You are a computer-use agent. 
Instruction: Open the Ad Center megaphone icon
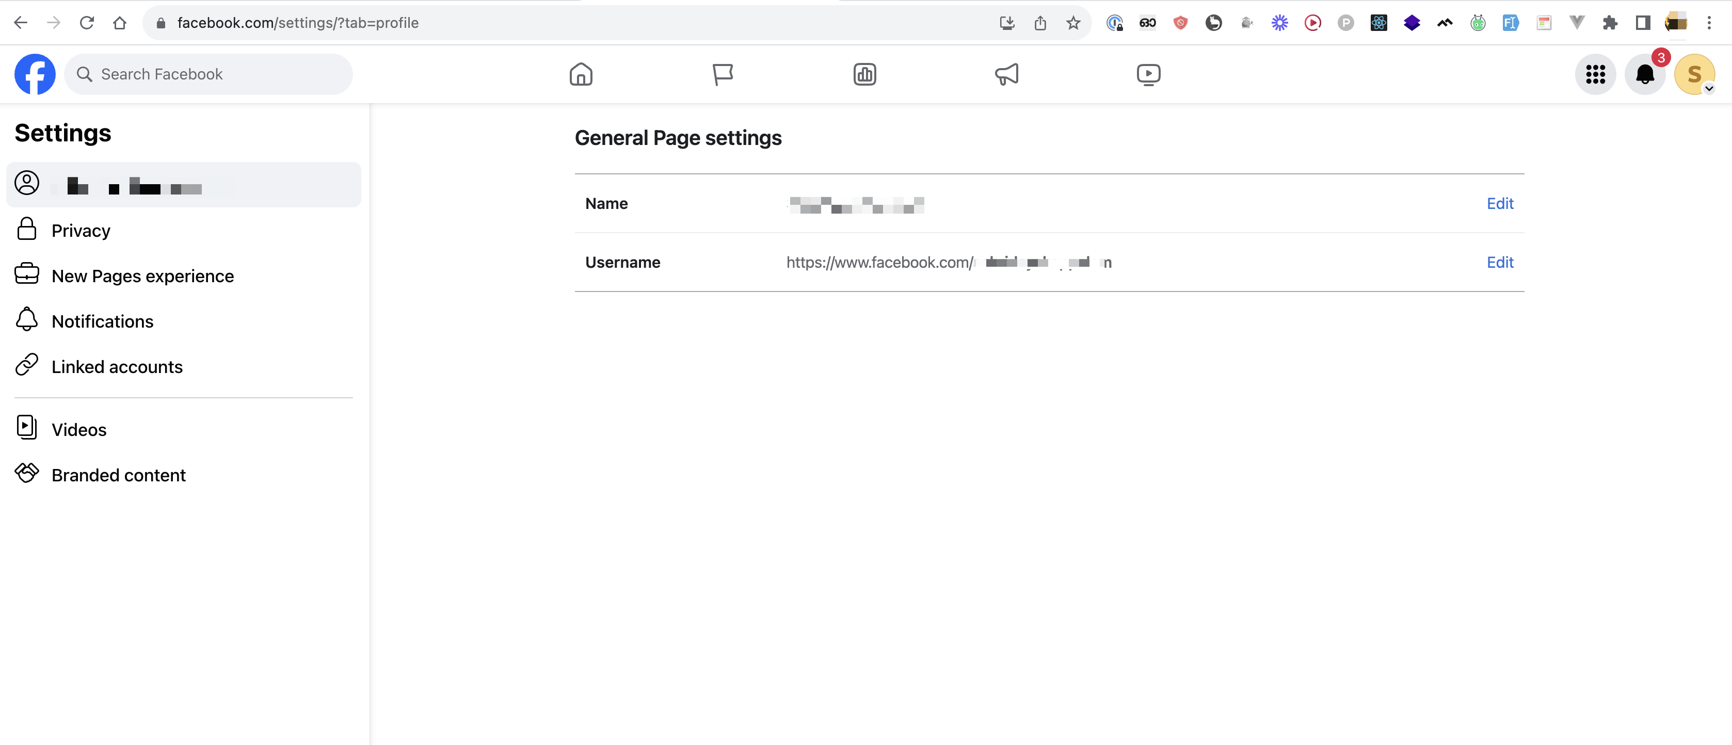1006,74
